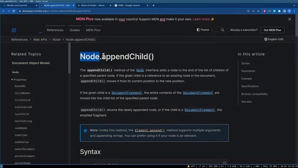Click the status bar IP address 192.168.1.53
This screenshot has height=168, width=298.
[x=216, y=166]
